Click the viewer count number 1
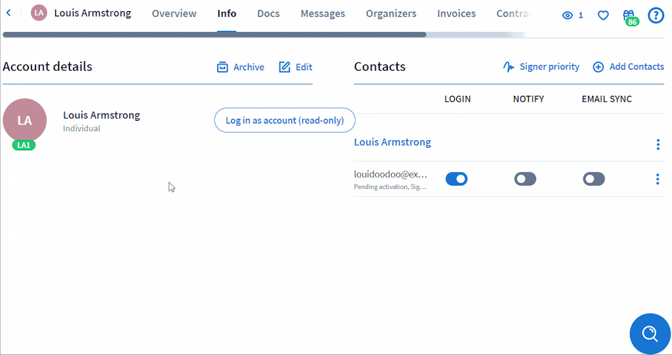The width and height of the screenshot is (672, 355). [x=581, y=16]
